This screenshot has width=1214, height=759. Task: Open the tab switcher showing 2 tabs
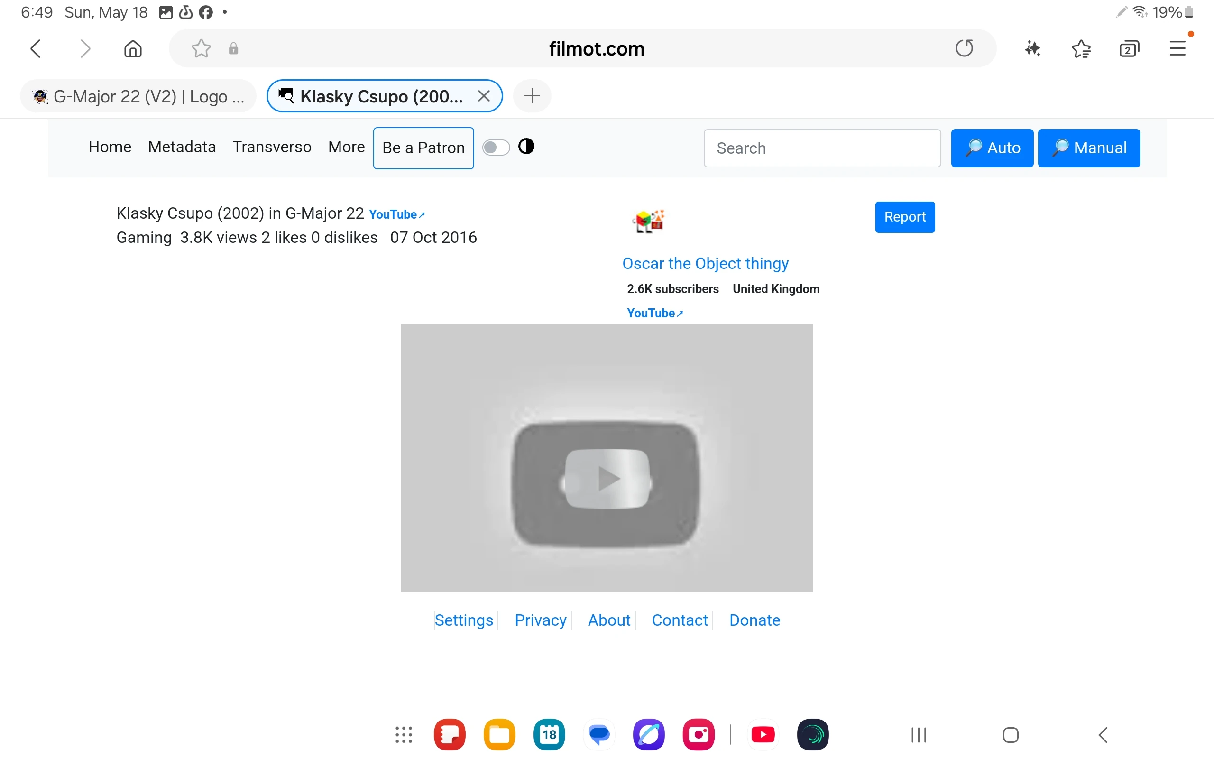1129,49
